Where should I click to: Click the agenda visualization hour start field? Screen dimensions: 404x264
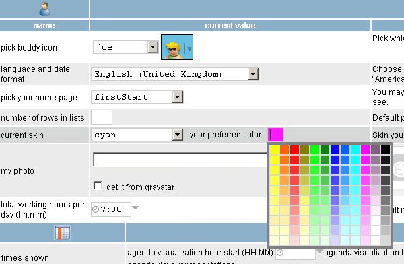point(296,253)
